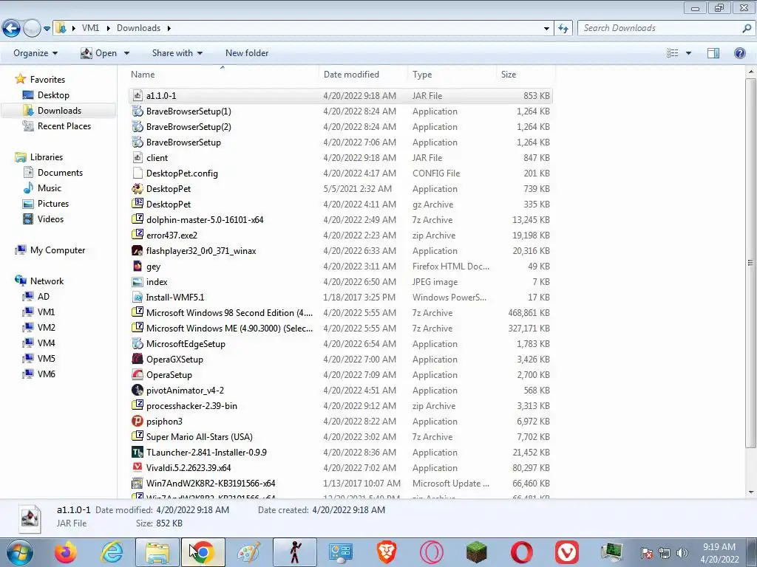The width and height of the screenshot is (757, 567).
Task: Select the OperaGXSetup file icon
Action: 138,360
